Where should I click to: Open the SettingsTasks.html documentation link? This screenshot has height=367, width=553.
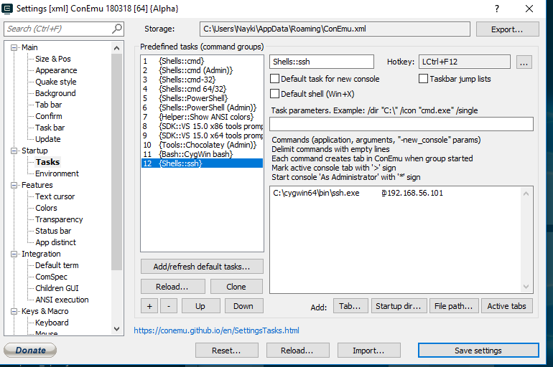click(x=216, y=330)
